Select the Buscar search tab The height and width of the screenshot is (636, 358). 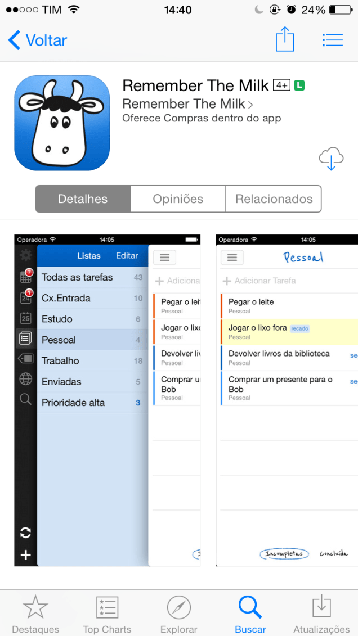tap(250, 613)
